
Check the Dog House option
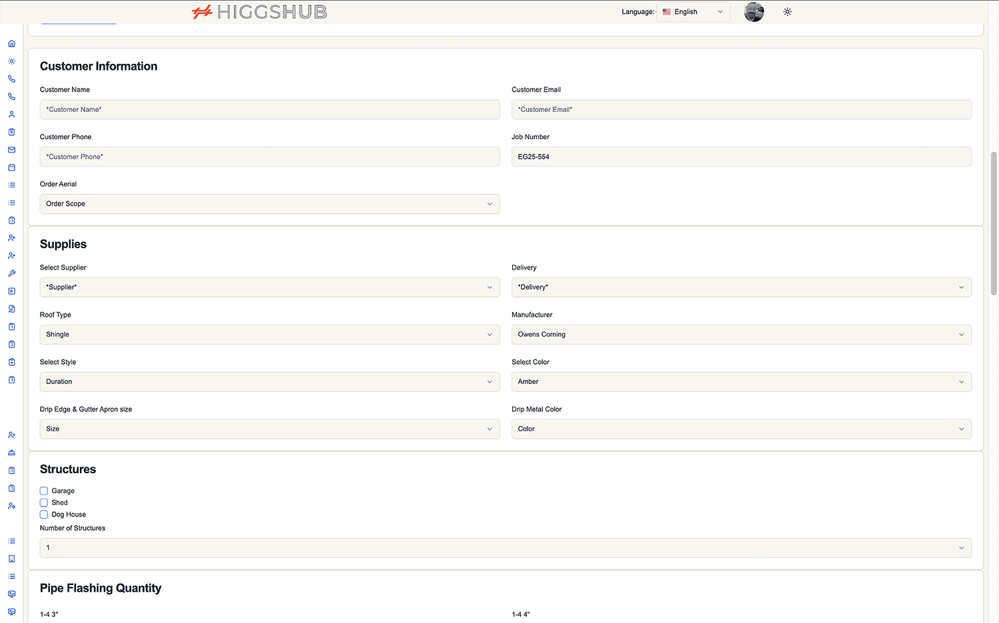click(x=43, y=514)
